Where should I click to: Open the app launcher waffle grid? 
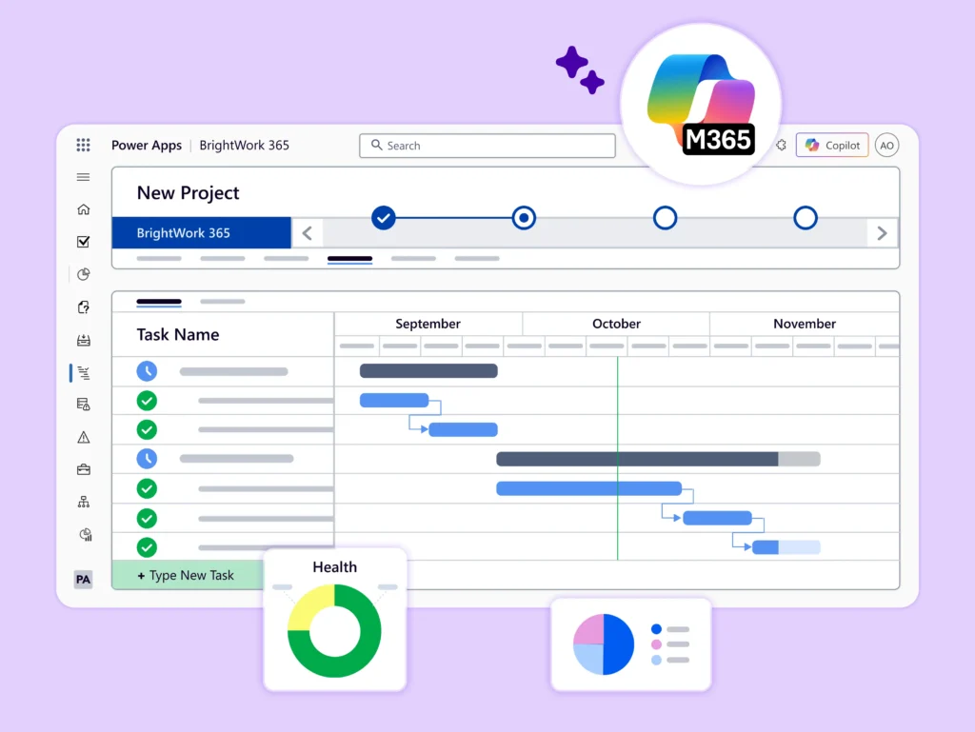click(84, 145)
